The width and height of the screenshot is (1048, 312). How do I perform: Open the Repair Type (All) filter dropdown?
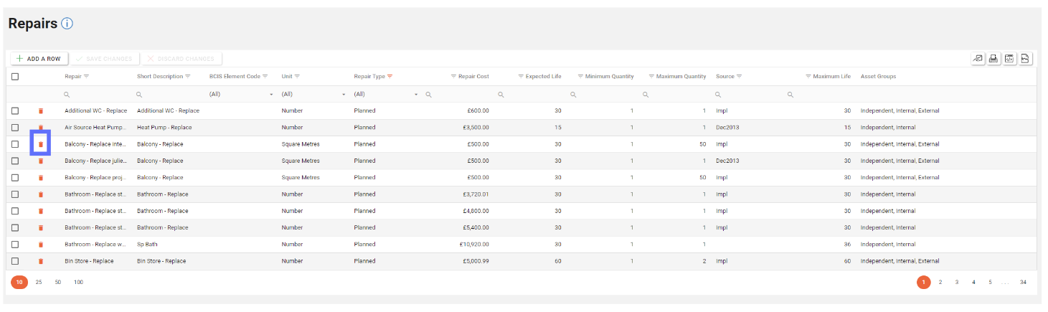pos(416,95)
